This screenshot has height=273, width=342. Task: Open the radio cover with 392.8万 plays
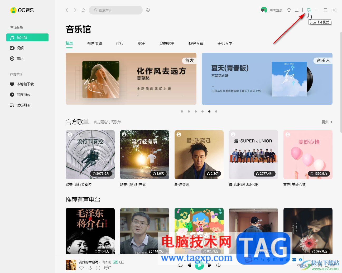(308, 231)
